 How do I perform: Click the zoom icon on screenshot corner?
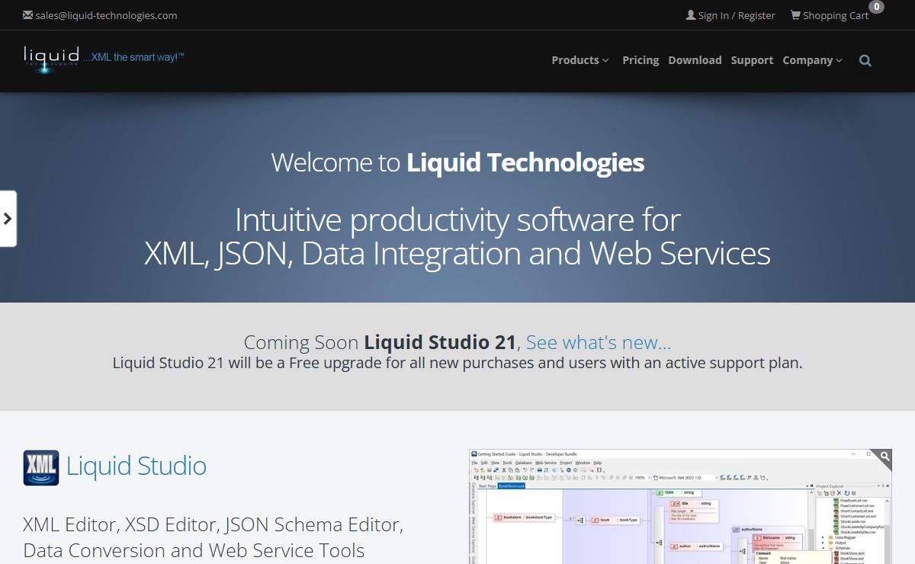pyautogui.click(x=883, y=457)
